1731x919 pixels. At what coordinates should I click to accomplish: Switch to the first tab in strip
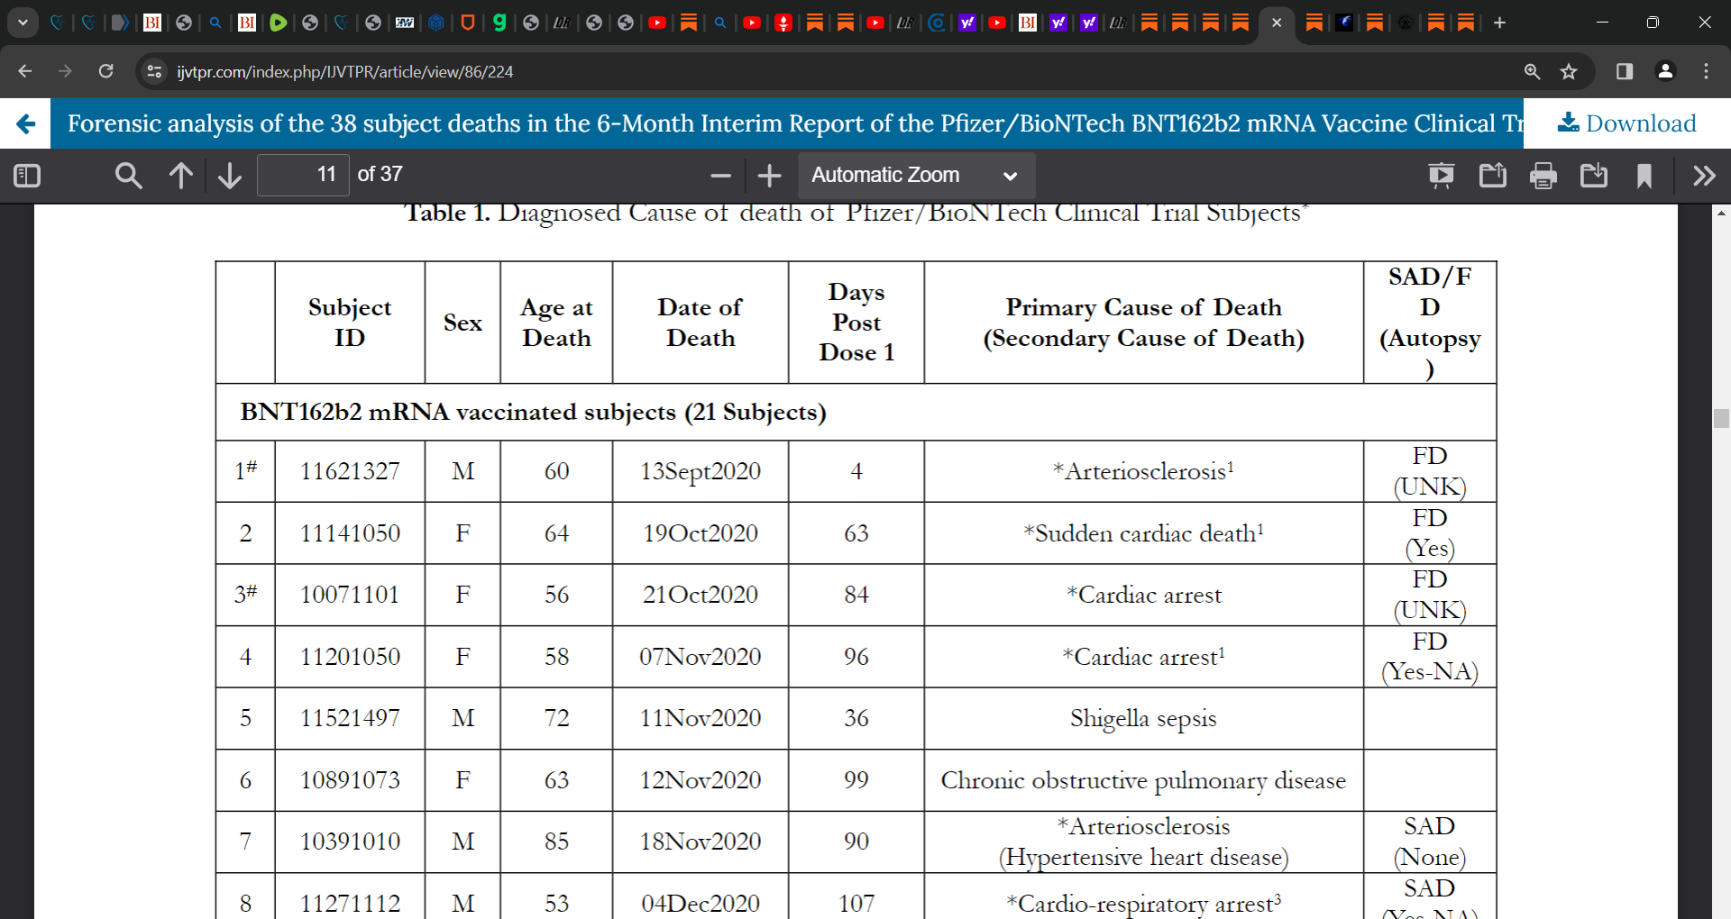(57, 23)
